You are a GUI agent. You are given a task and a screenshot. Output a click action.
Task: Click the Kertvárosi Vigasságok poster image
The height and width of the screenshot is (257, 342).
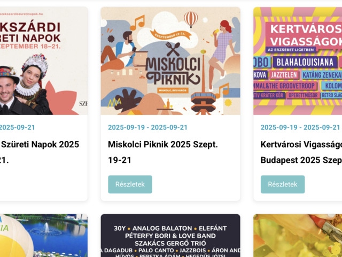[x=298, y=61]
